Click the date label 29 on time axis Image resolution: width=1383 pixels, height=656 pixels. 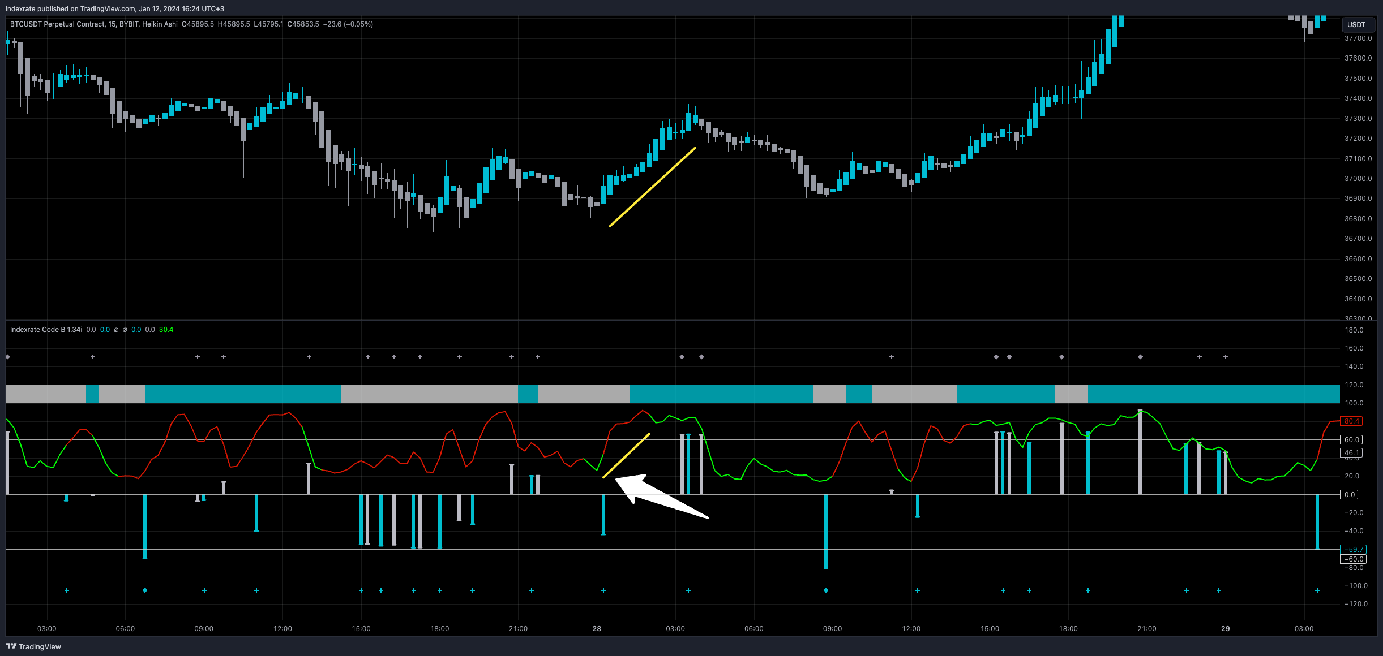click(1226, 629)
